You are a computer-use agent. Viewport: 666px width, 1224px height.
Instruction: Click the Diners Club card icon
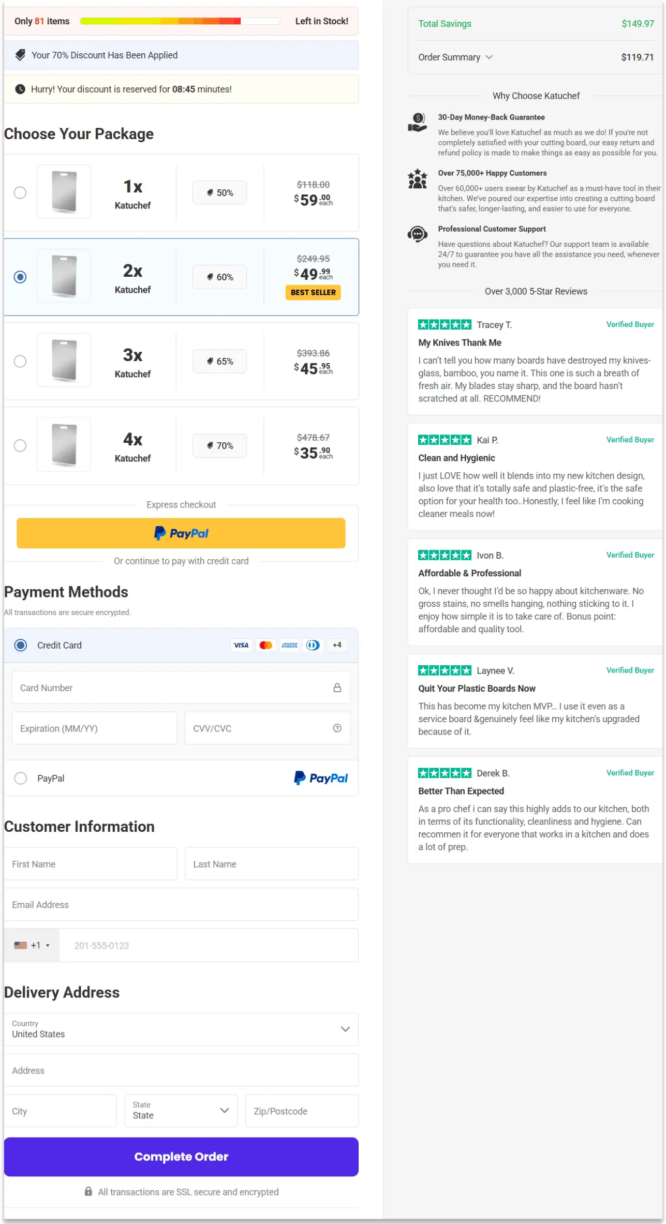(313, 645)
